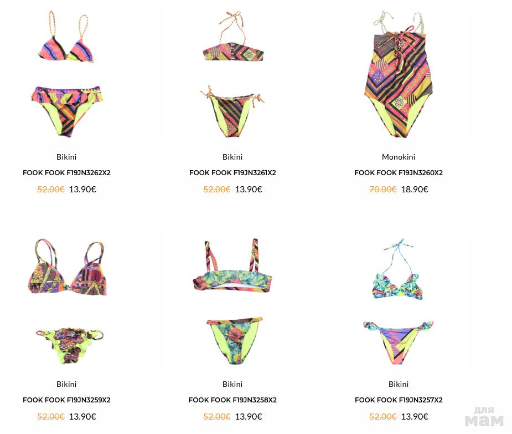512x434 pixels.
Task: Open the F19JN3257X2 ruffled bikini image
Action: pyautogui.click(x=399, y=302)
